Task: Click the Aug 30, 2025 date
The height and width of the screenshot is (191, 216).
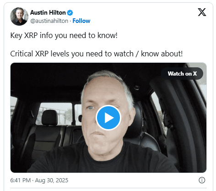Action: point(52,180)
